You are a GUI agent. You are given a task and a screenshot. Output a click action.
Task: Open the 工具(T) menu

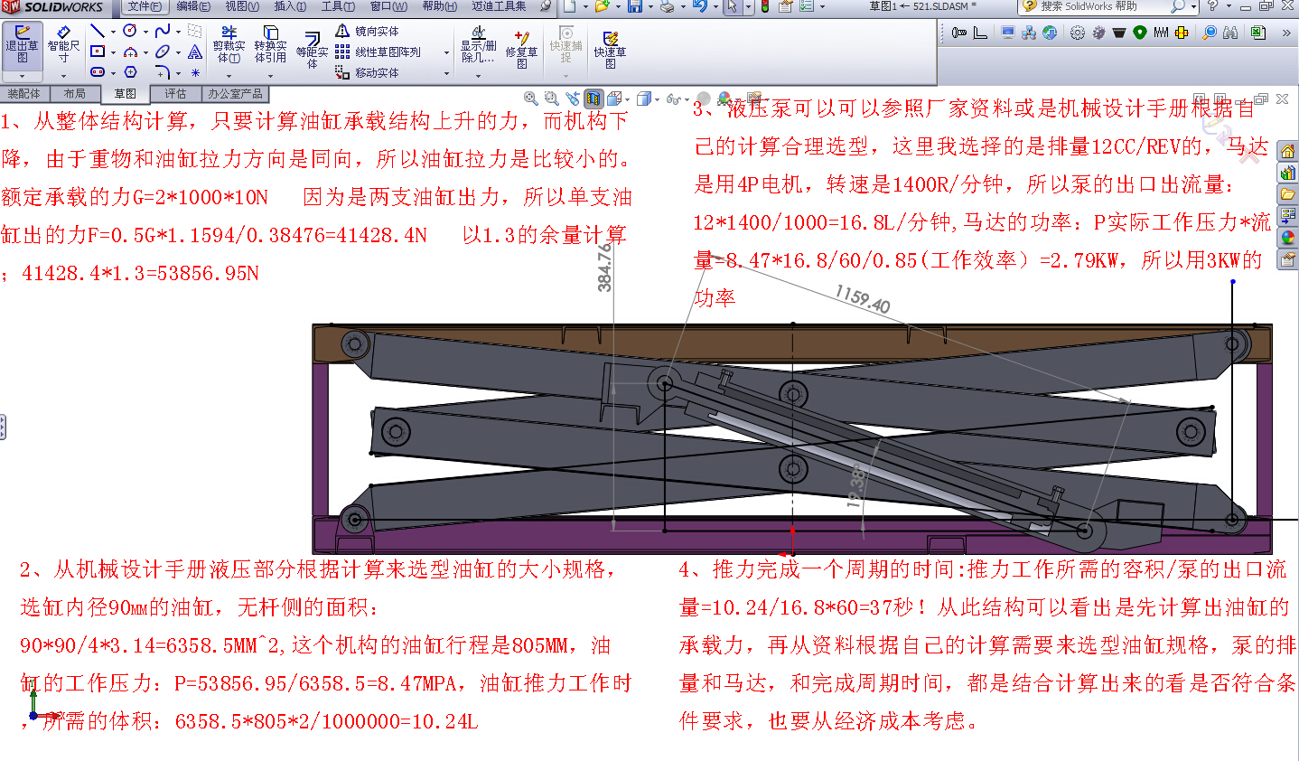pyautogui.click(x=337, y=6)
